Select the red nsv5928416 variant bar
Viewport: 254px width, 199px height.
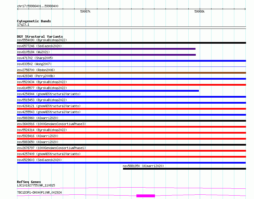coord(131,139)
